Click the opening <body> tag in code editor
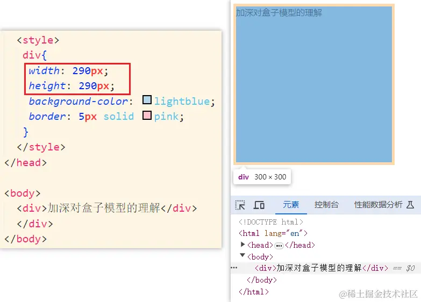The image size is (421, 302). point(23,193)
